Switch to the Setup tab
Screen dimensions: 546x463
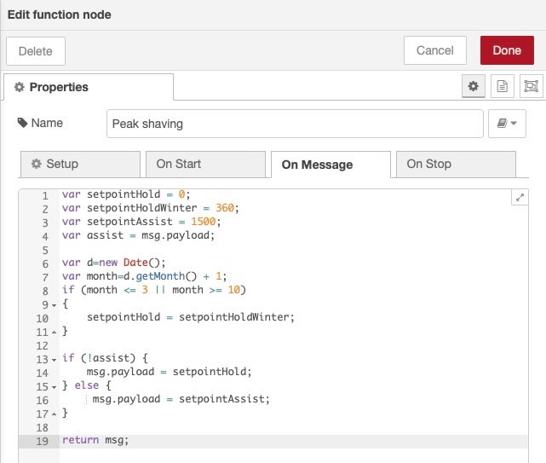pos(79,164)
